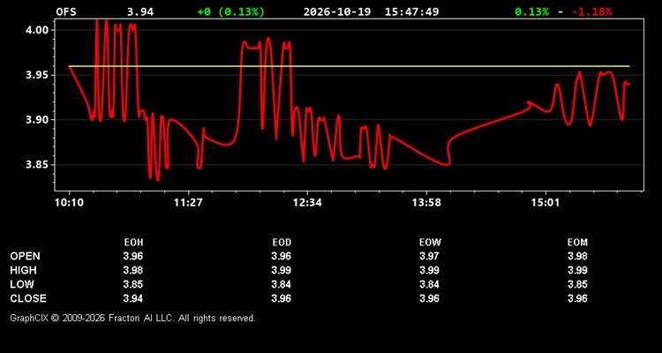Click the CLOSE row label
The height and width of the screenshot is (353, 662).
pos(28,298)
